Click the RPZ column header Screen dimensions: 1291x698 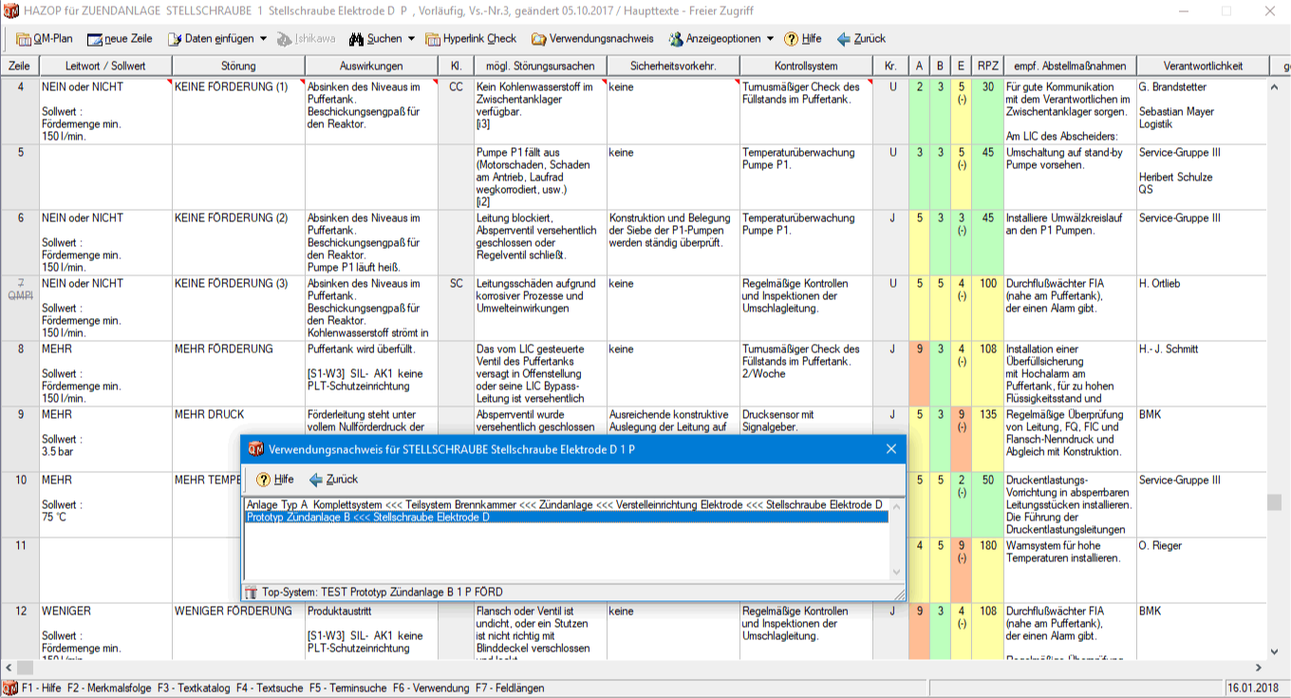click(x=987, y=66)
